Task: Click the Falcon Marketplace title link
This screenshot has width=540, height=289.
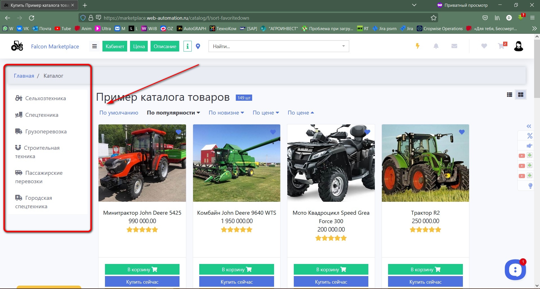Action: click(55, 46)
